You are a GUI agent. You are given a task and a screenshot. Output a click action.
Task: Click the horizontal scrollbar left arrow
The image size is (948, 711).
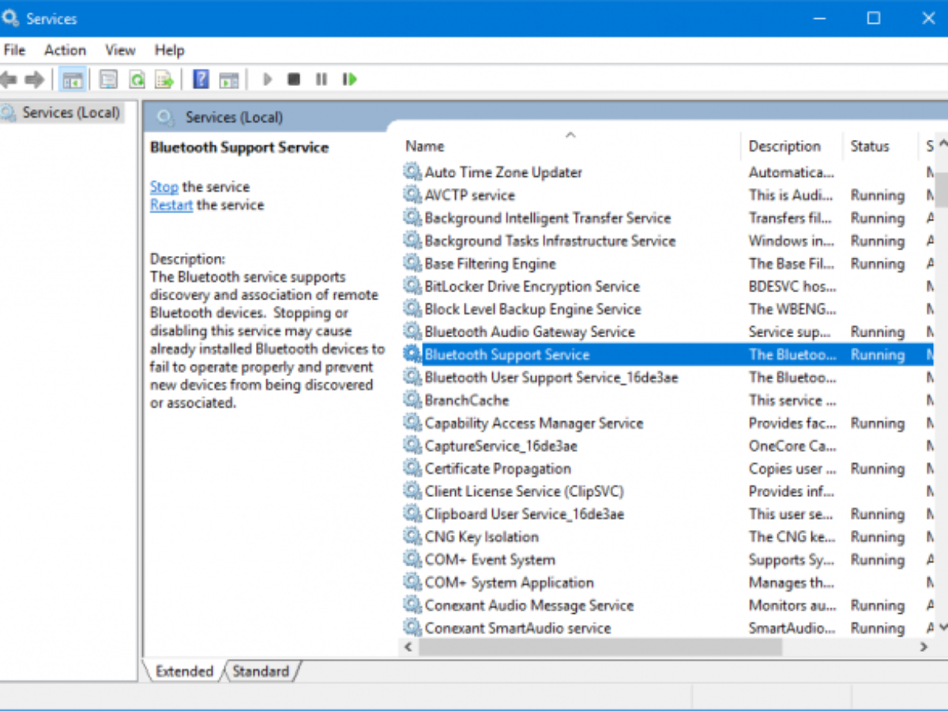point(408,647)
